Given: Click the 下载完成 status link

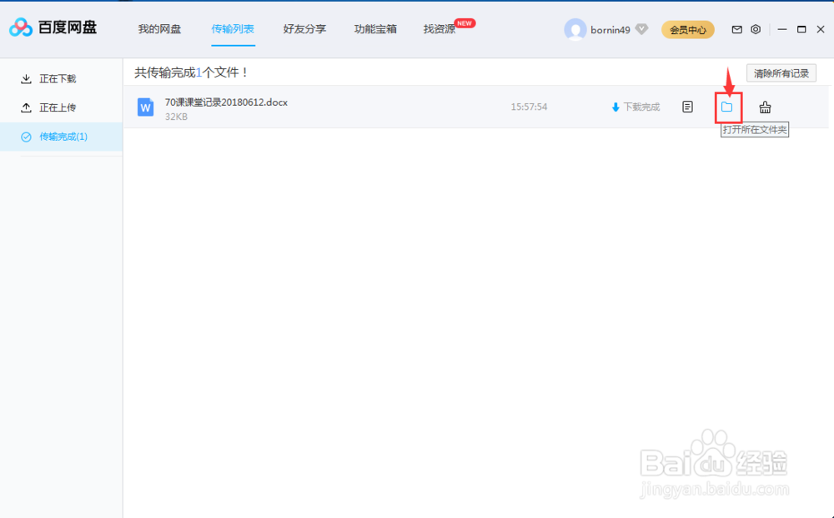Looking at the screenshot, I should pos(636,106).
